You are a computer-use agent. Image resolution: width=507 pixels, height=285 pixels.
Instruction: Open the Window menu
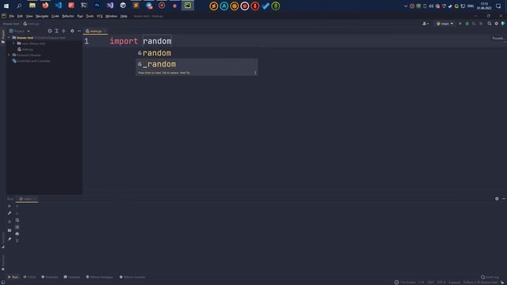[111, 16]
